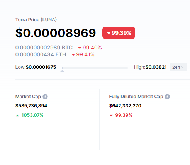Click the 0.0000000434 ETH price
The image size is (190, 165).
tap(41, 54)
